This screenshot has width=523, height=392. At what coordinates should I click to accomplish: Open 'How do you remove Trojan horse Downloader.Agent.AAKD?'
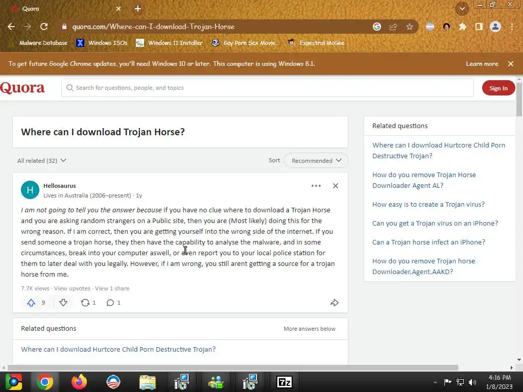tap(423, 266)
